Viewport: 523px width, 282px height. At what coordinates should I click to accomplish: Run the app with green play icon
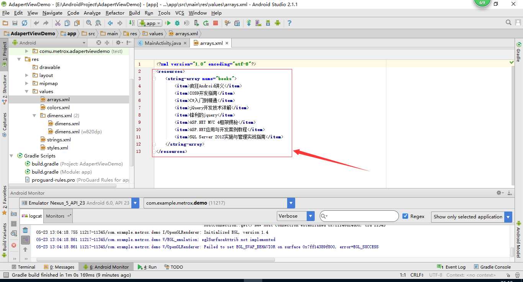tap(168, 23)
